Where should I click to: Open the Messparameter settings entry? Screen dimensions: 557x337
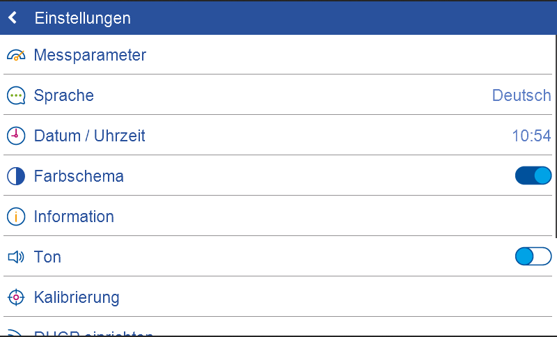coord(90,55)
